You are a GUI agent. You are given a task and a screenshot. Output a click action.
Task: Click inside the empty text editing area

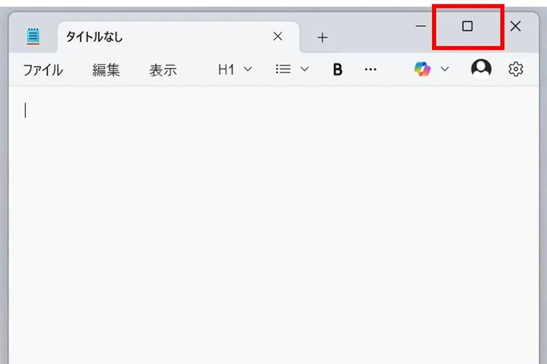273,225
